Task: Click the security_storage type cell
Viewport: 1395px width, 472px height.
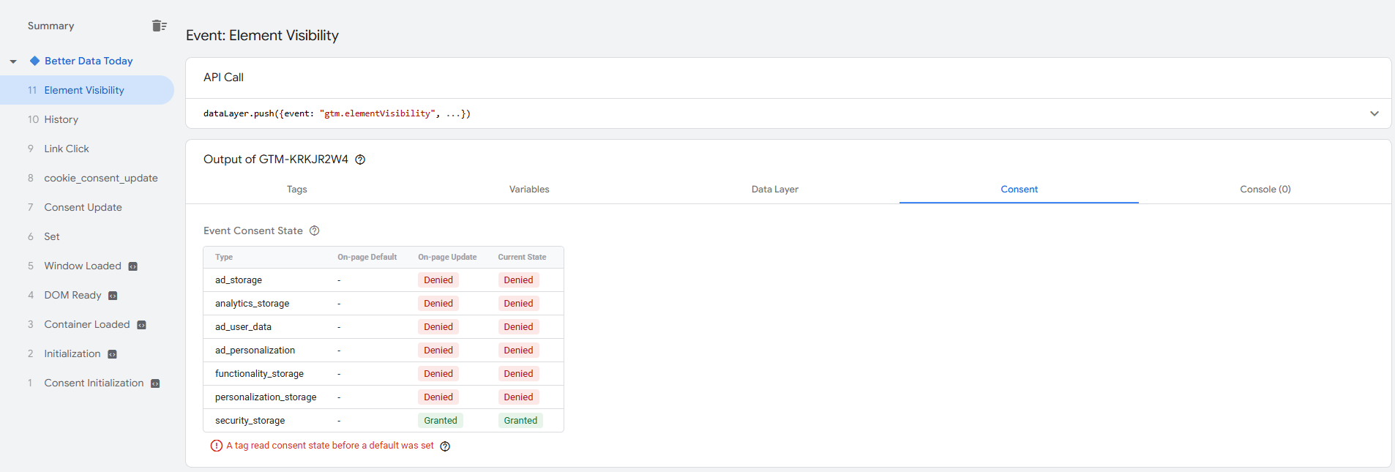Action: (x=250, y=421)
